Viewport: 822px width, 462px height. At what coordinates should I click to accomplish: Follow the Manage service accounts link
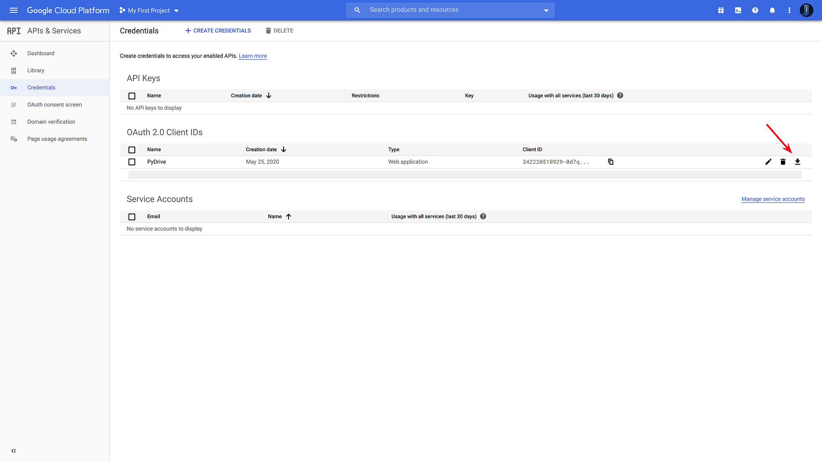773,199
